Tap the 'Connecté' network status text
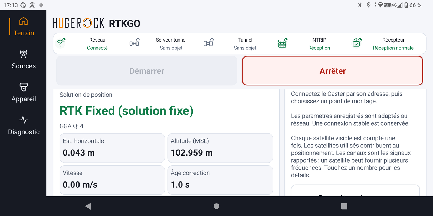The height and width of the screenshot is (216, 433). coord(97,48)
